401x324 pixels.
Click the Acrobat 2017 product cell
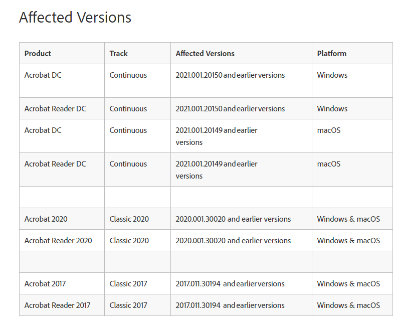point(45,284)
